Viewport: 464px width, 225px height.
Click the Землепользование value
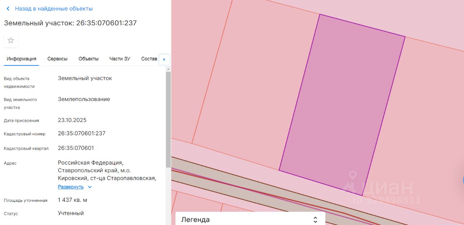tap(84, 99)
